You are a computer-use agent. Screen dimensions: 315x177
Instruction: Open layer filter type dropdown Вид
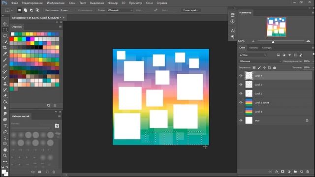(253, 55)
